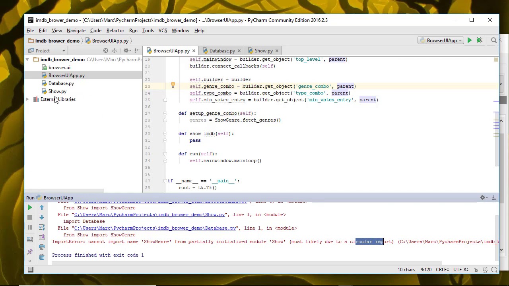
Task: Open the File menu
Action: pyautogui.click(x=30, y=31)
